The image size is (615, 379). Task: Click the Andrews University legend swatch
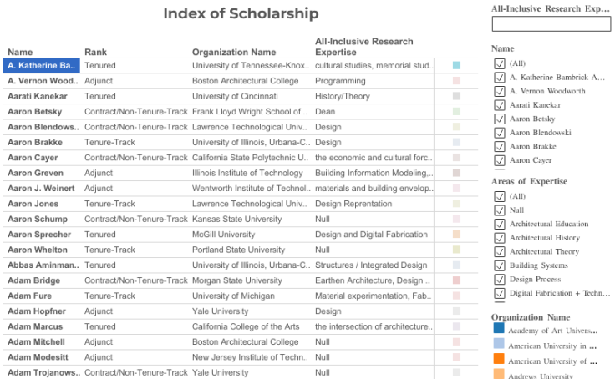(499, 375)
